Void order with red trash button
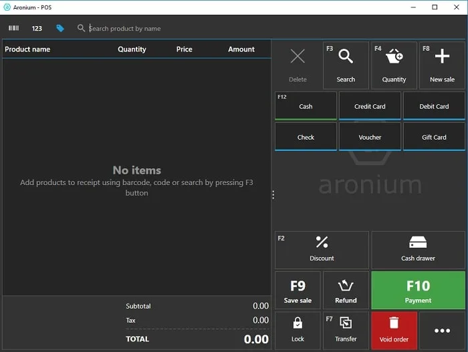Viewport: 468px width, 352px height. [x=394, y=330]
